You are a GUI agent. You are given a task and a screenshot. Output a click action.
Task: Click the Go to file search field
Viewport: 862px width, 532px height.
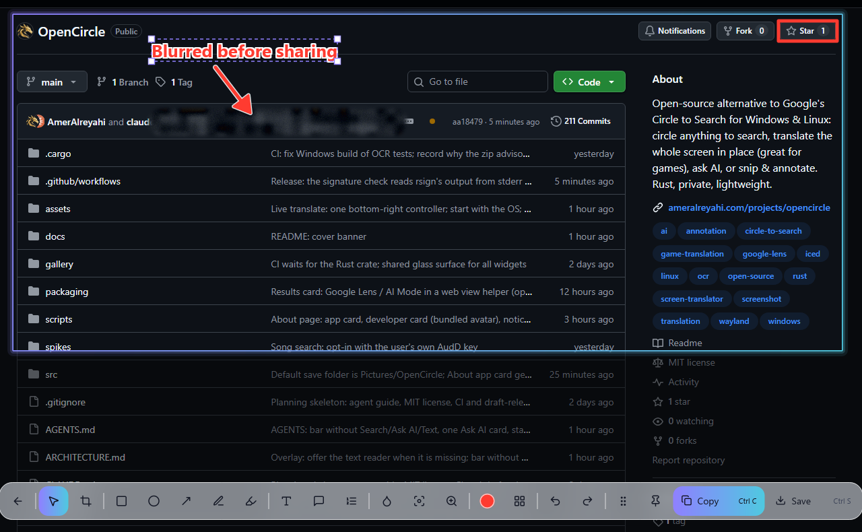click(477, 81)
